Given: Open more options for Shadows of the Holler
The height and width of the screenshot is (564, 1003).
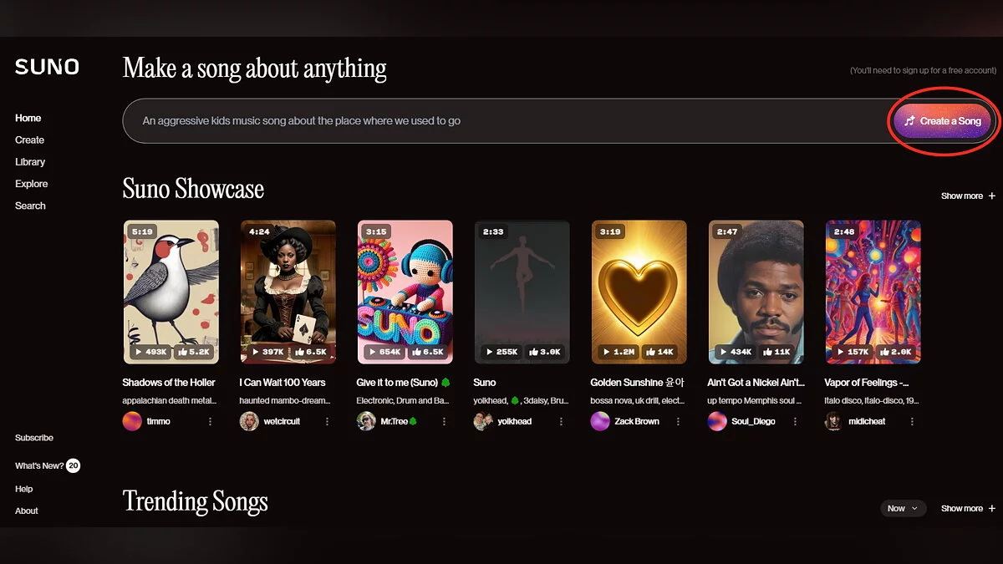Looking at the screenshot, I should pos(210,421).
